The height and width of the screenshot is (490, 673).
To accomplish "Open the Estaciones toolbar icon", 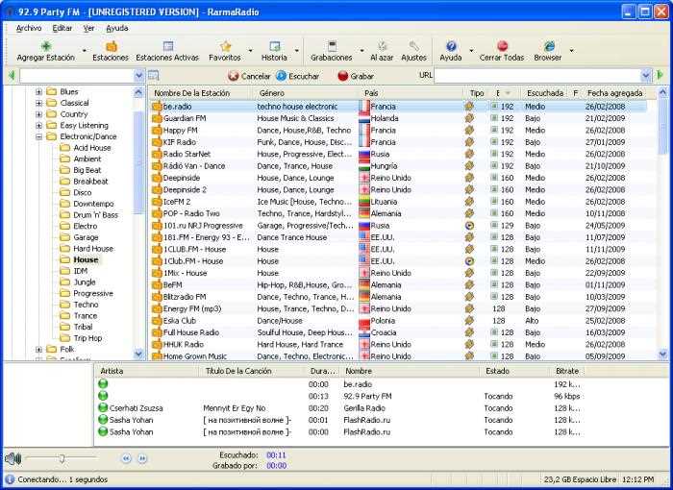I will pos(111,46).
